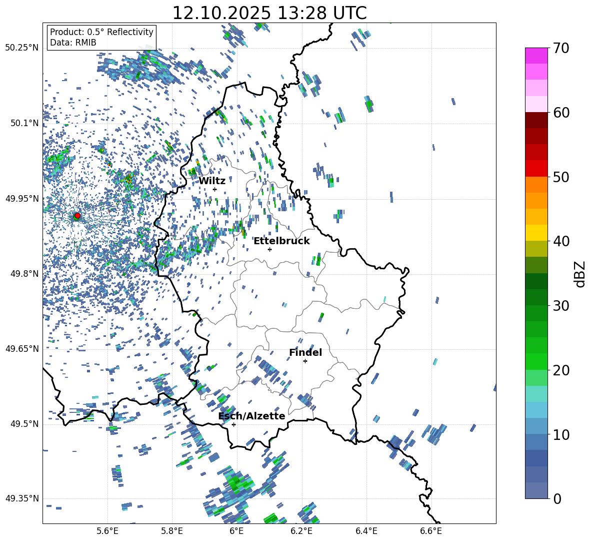
Task: Click the 50.25°N latitude label
Action: pos(22,48)
